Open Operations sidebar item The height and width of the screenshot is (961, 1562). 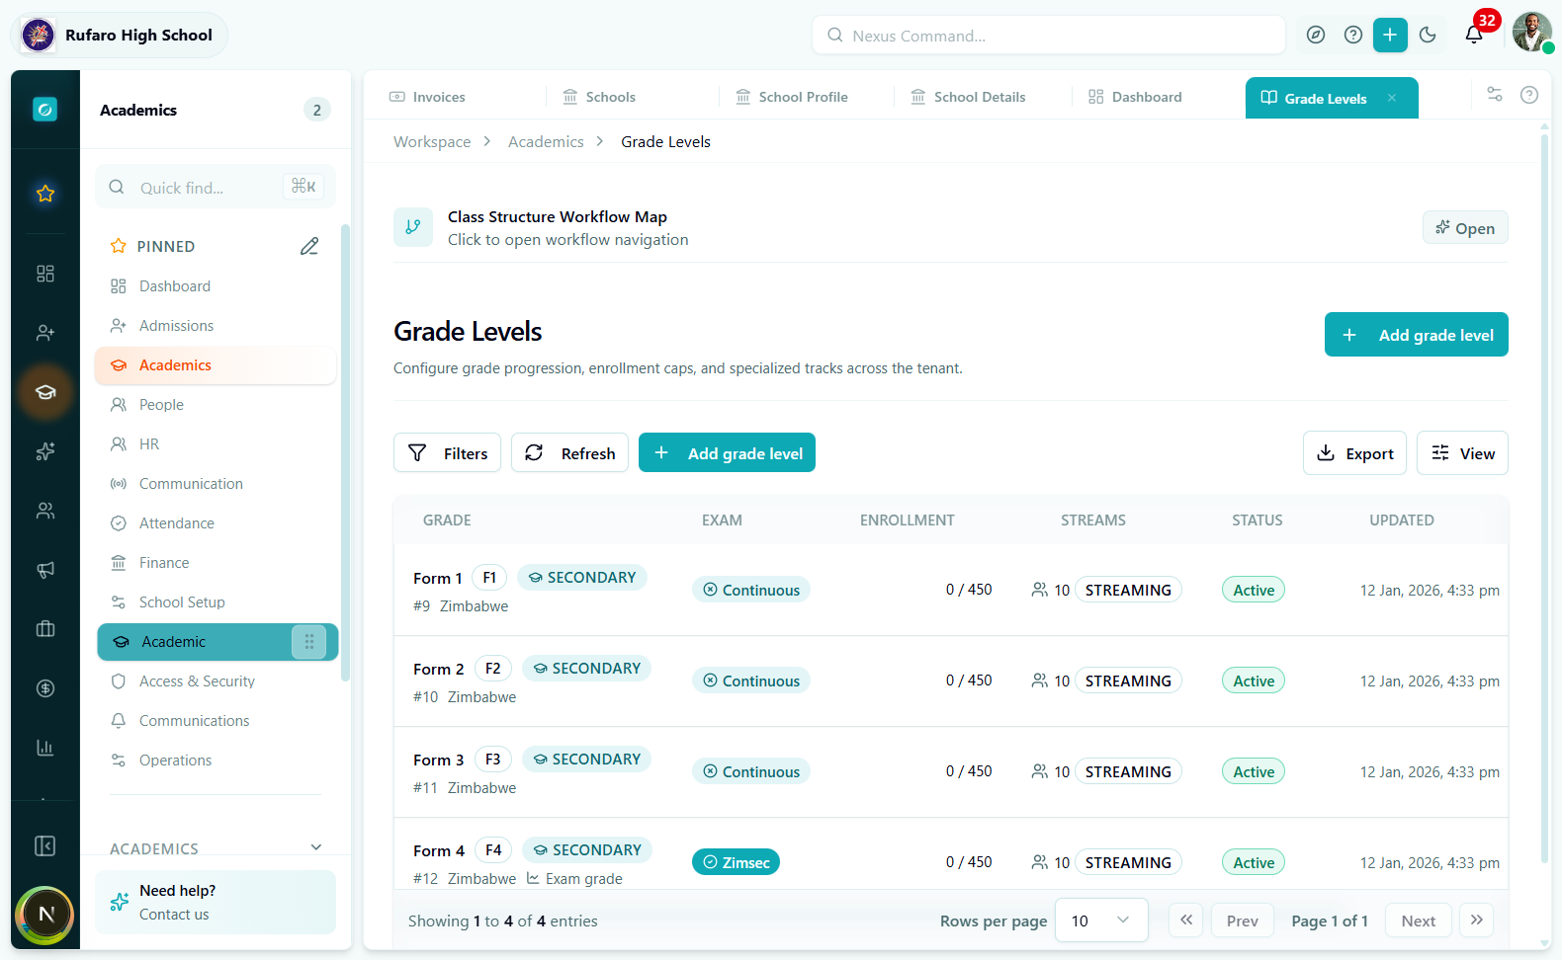216,761
